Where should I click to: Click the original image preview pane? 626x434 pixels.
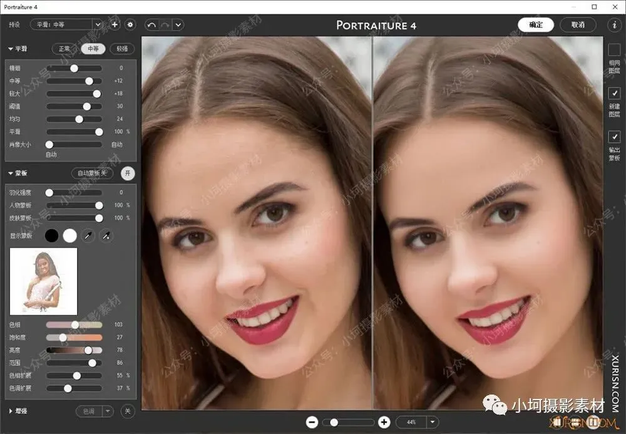pyautogui.click(x=257, y=223)
